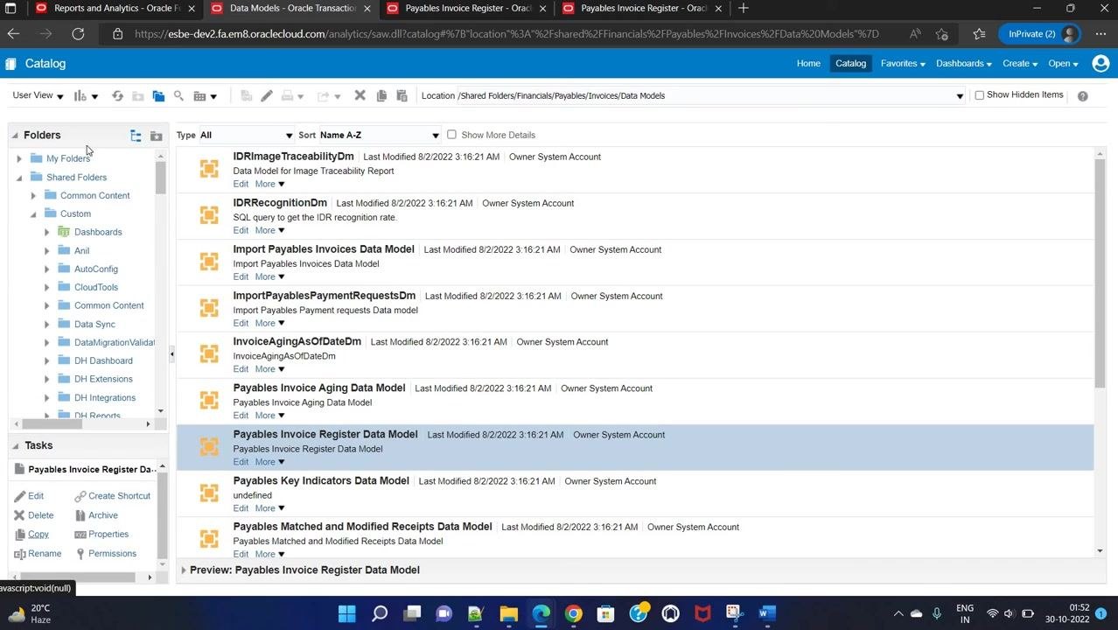
Task: Open catalog Search magnifier icon
Action: (x=178, y=95)
